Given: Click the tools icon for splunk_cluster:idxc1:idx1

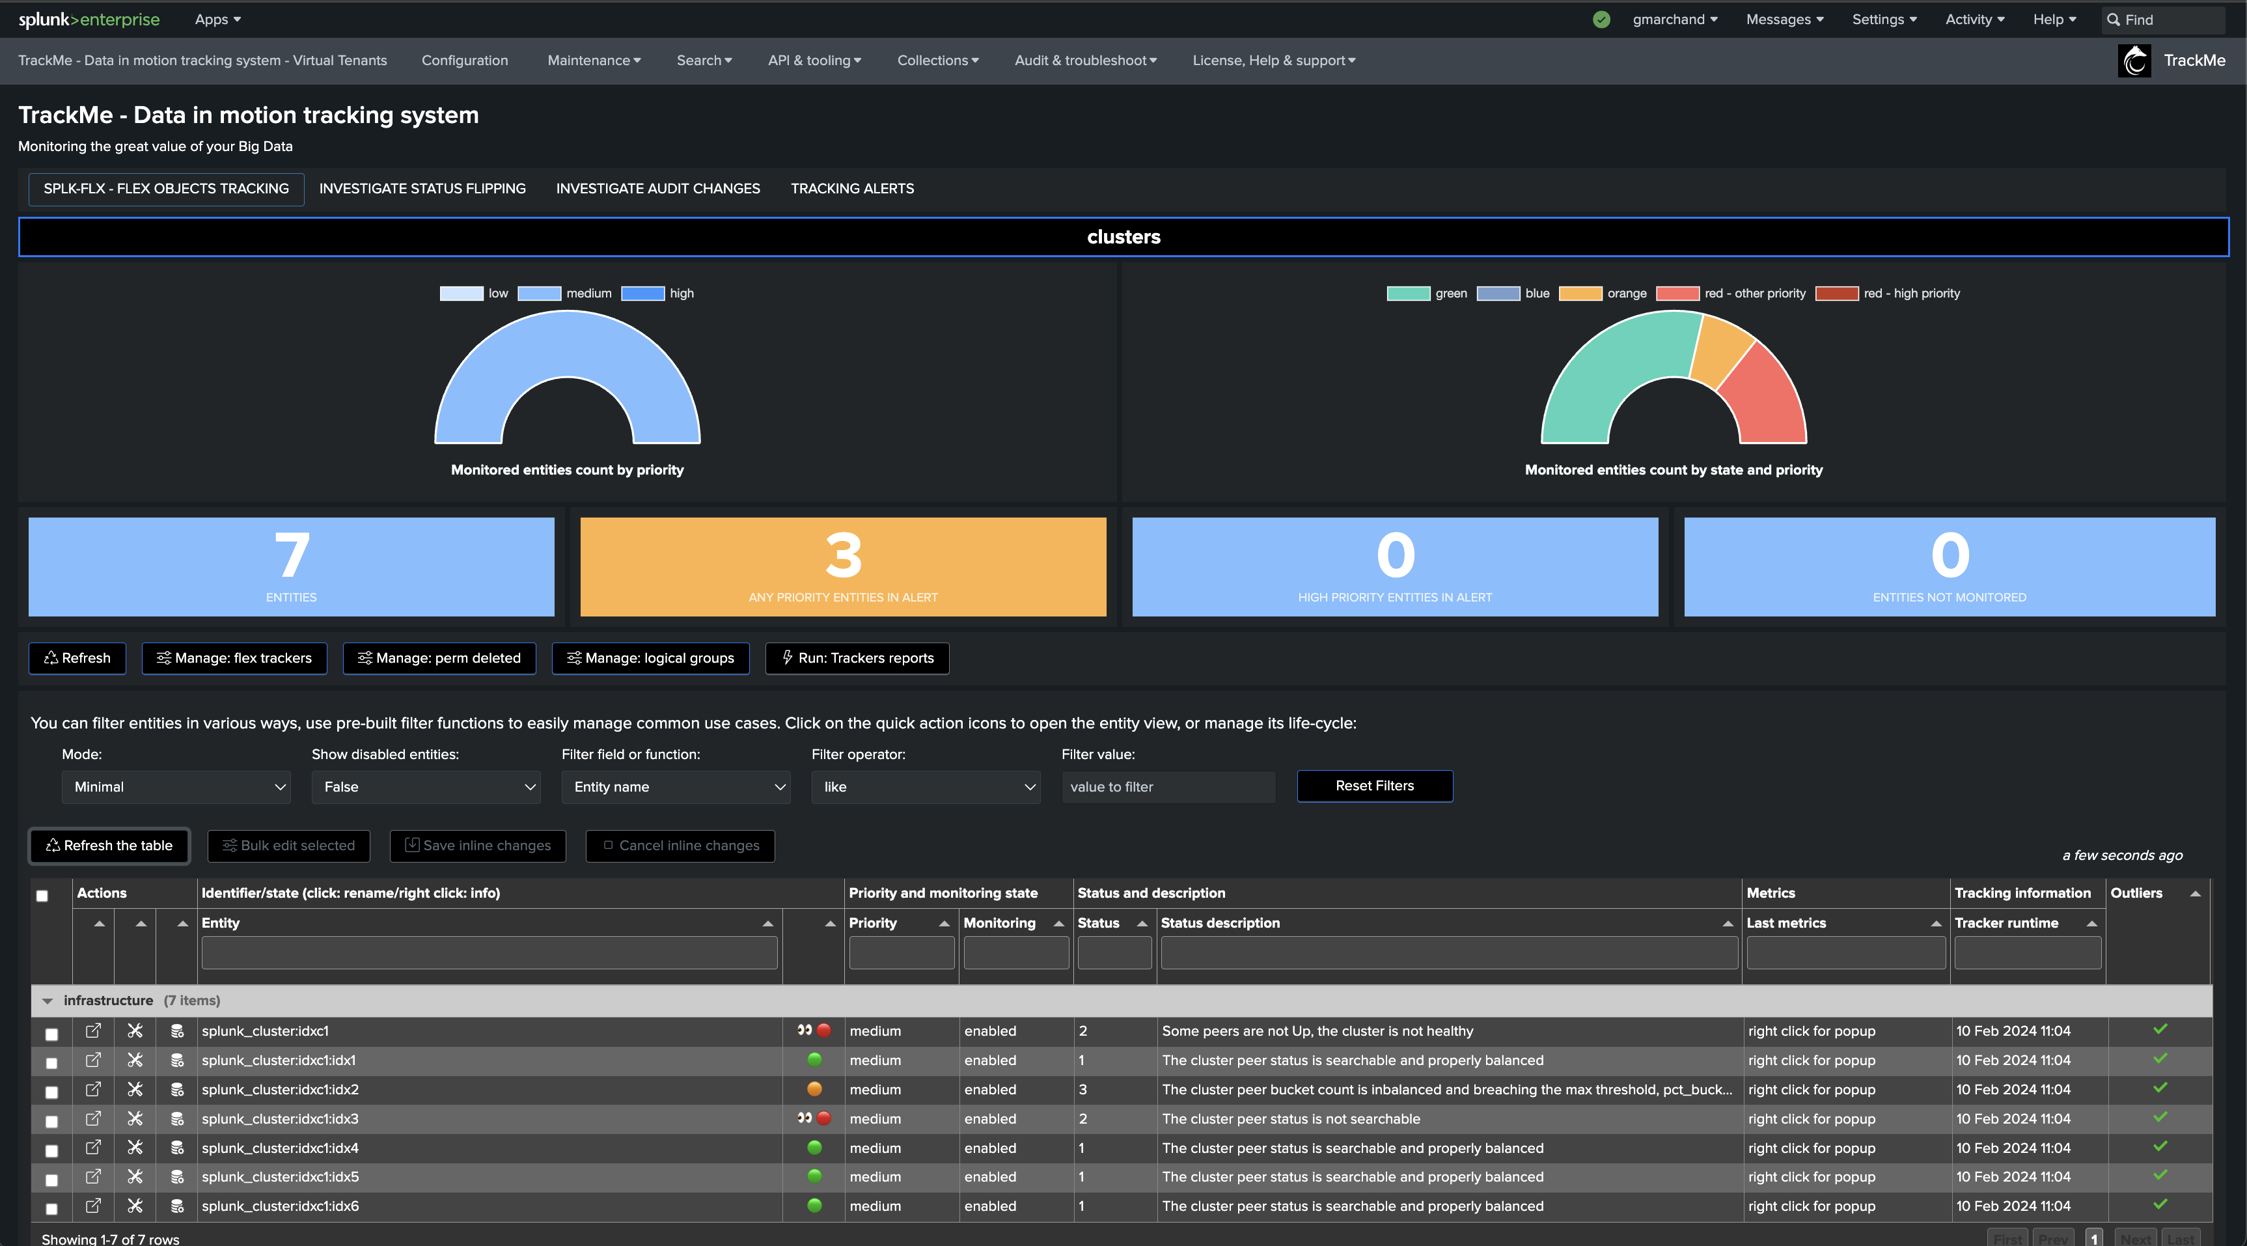Looking at the screenshot, I should tap(135, 1060).
